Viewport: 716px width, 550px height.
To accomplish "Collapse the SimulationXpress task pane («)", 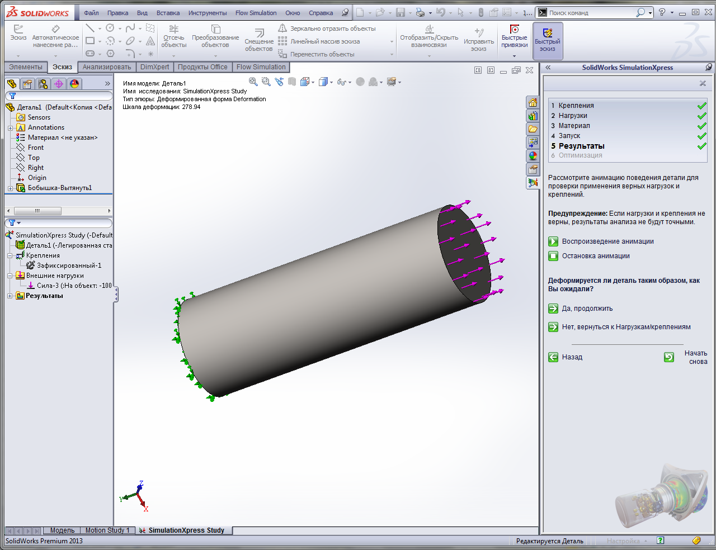I will (548, 67).
